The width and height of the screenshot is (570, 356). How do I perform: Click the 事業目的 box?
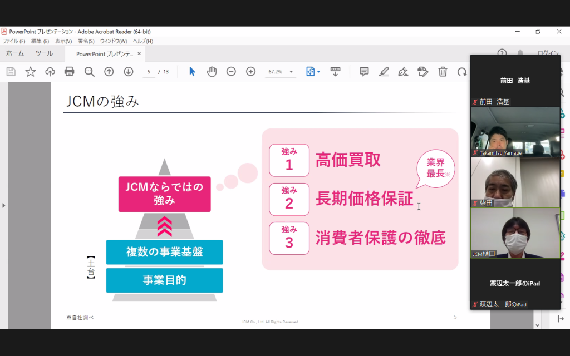point(164,280)
